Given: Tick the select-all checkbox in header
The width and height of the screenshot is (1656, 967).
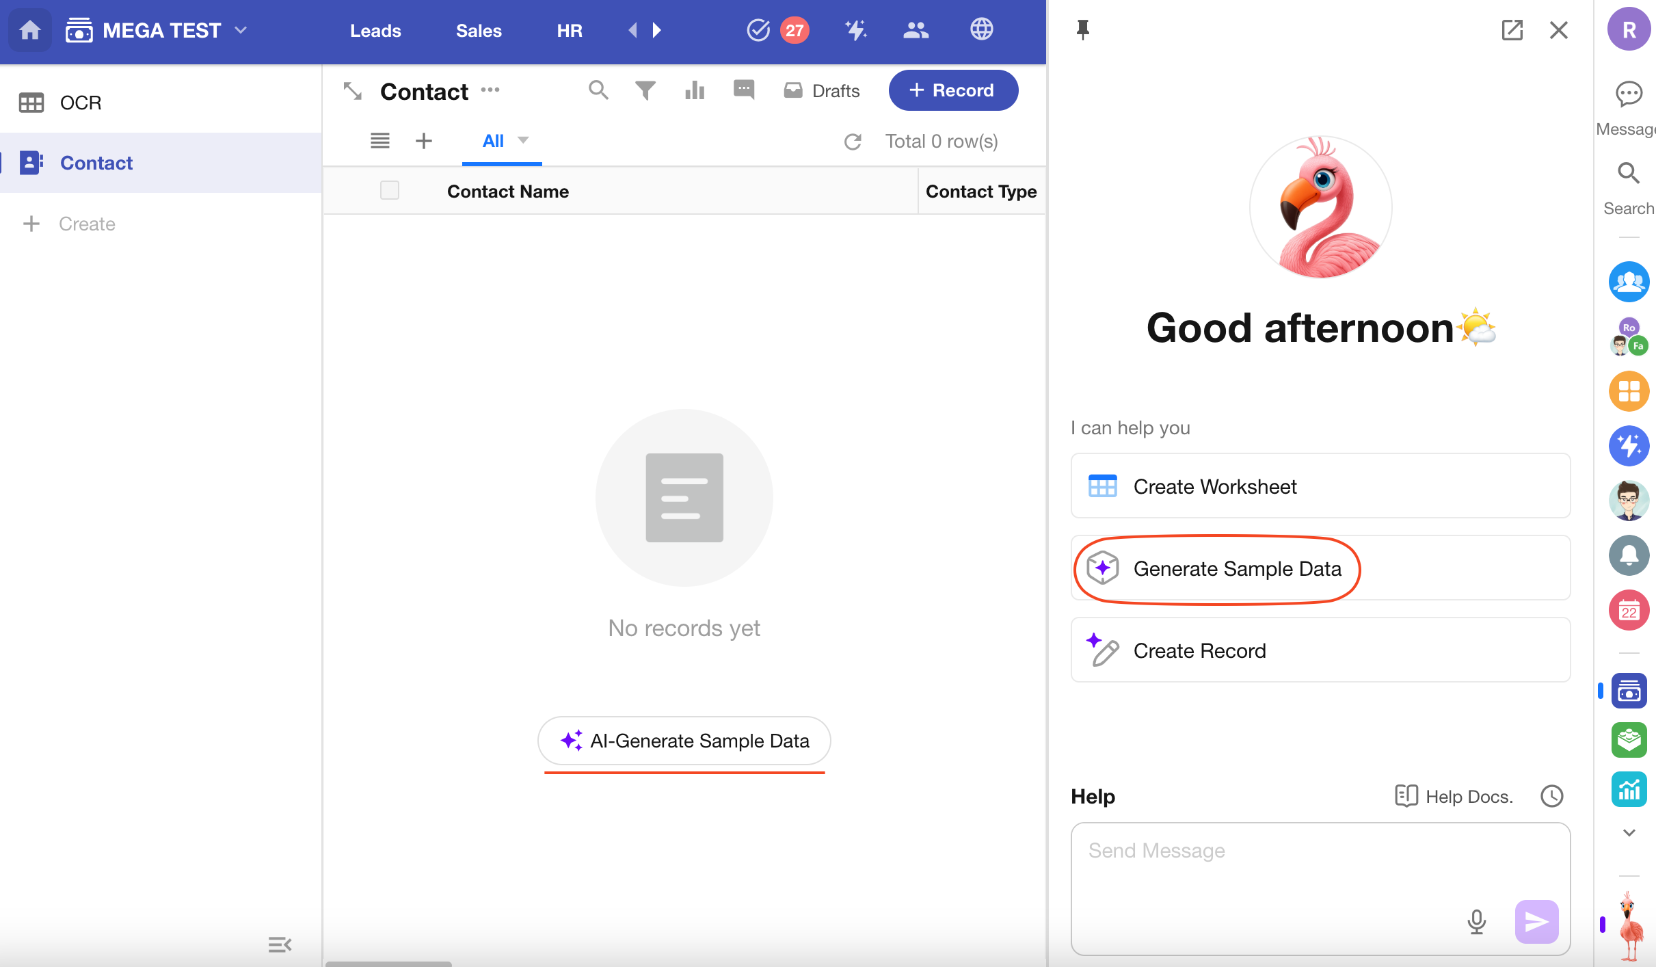Looking at the screenshot, I should tap(390, 191).
